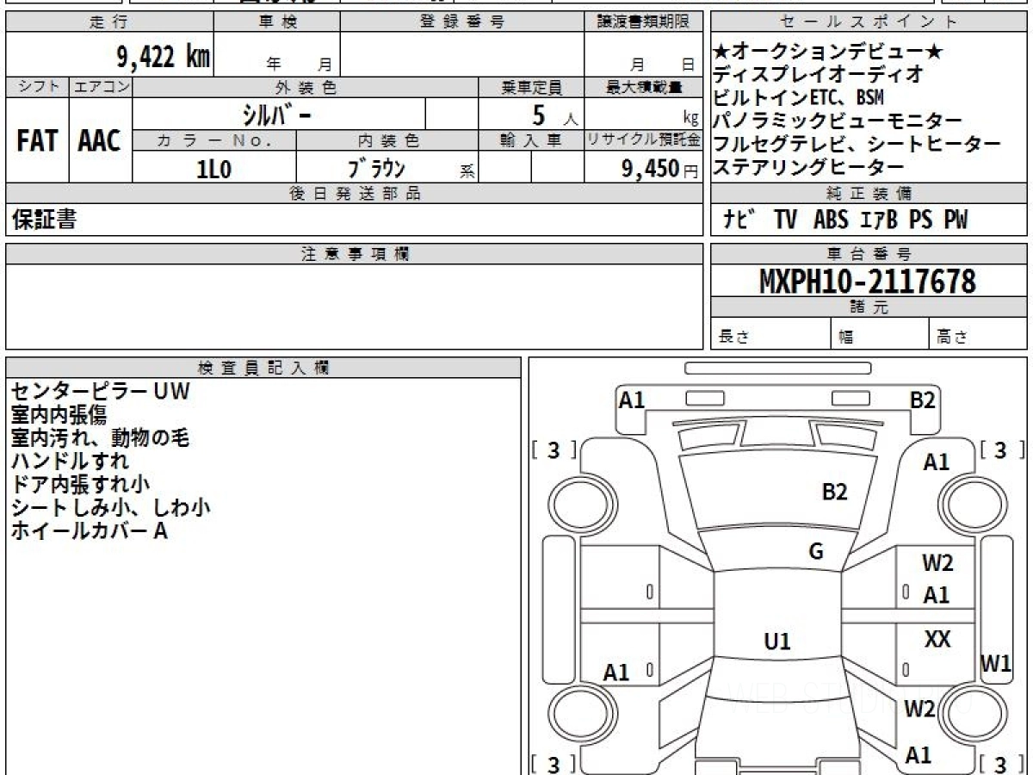The height and width of the screenshot is (775, 1033).
Task: Click the 諸元 header
Action: tap(869, 307)
